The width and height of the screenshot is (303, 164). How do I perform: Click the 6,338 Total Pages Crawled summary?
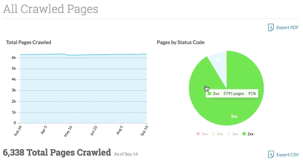(x=57, y=152)
